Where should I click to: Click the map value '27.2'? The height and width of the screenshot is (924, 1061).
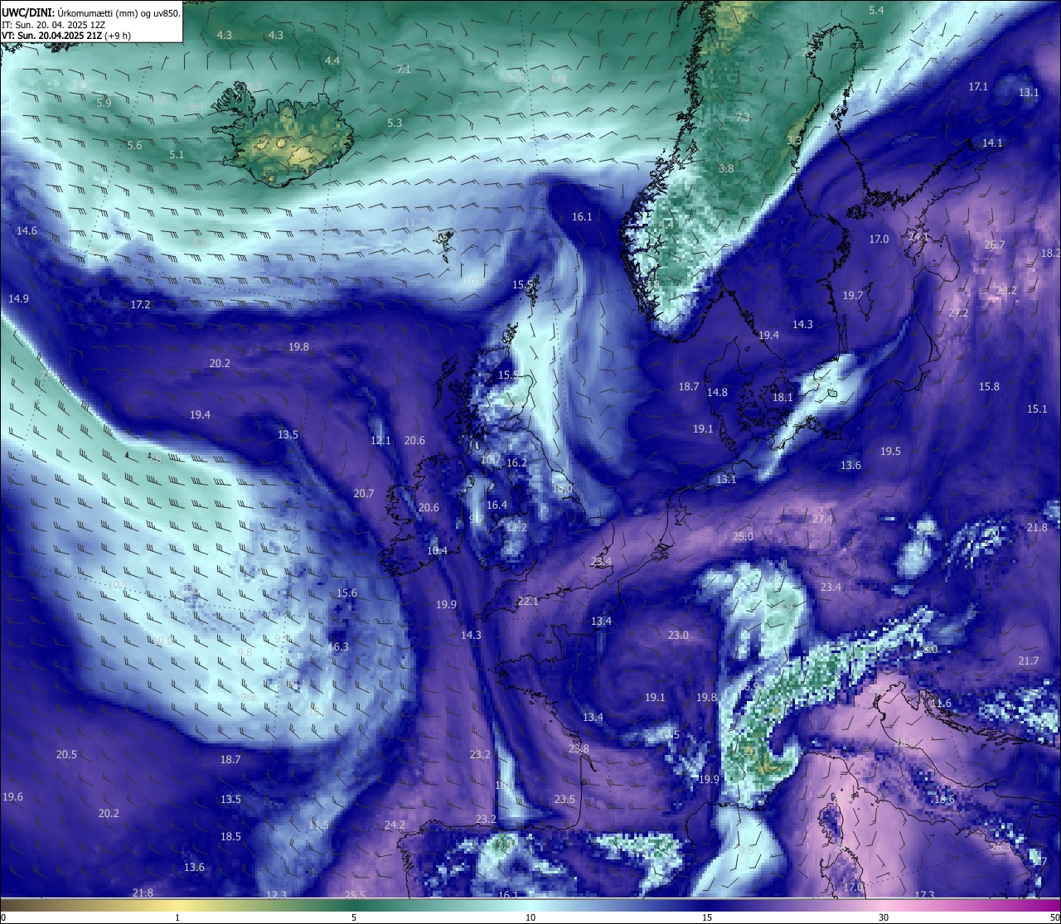(958, 313)
